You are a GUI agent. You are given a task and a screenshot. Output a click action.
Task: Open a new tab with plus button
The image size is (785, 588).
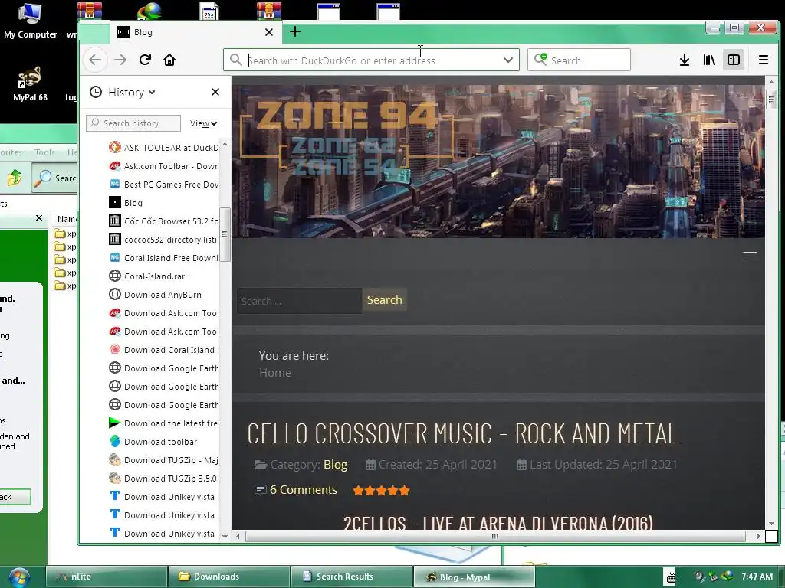(x=295, y=32)
